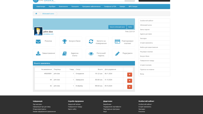Open Підписка на новини in sidebar
203x114 pixels.
(x=154, y=69)
